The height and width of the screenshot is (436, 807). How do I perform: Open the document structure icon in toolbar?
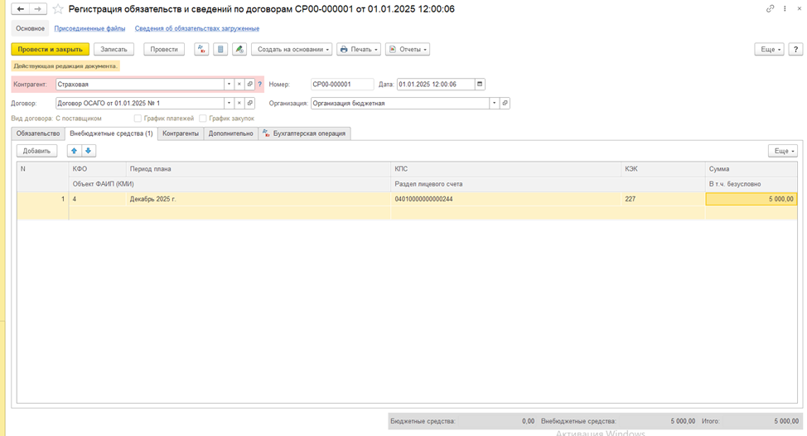[x=220, y=50]
